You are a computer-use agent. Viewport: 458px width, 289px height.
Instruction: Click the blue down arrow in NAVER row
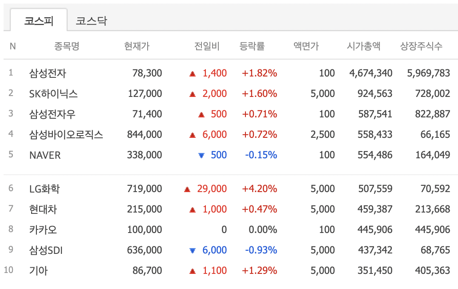(201, 156)
